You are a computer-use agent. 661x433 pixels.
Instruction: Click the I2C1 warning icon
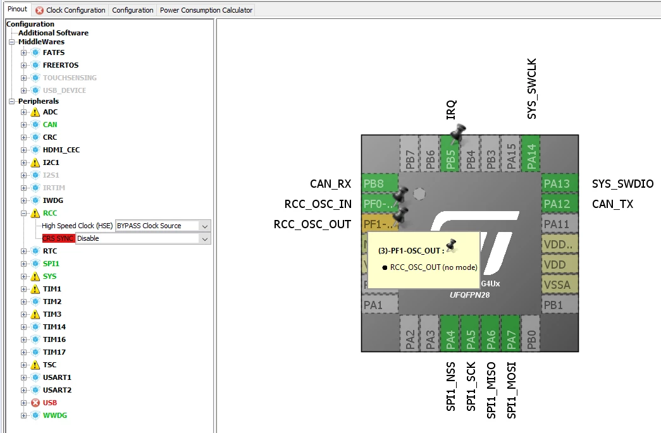[x=35, y=162]
